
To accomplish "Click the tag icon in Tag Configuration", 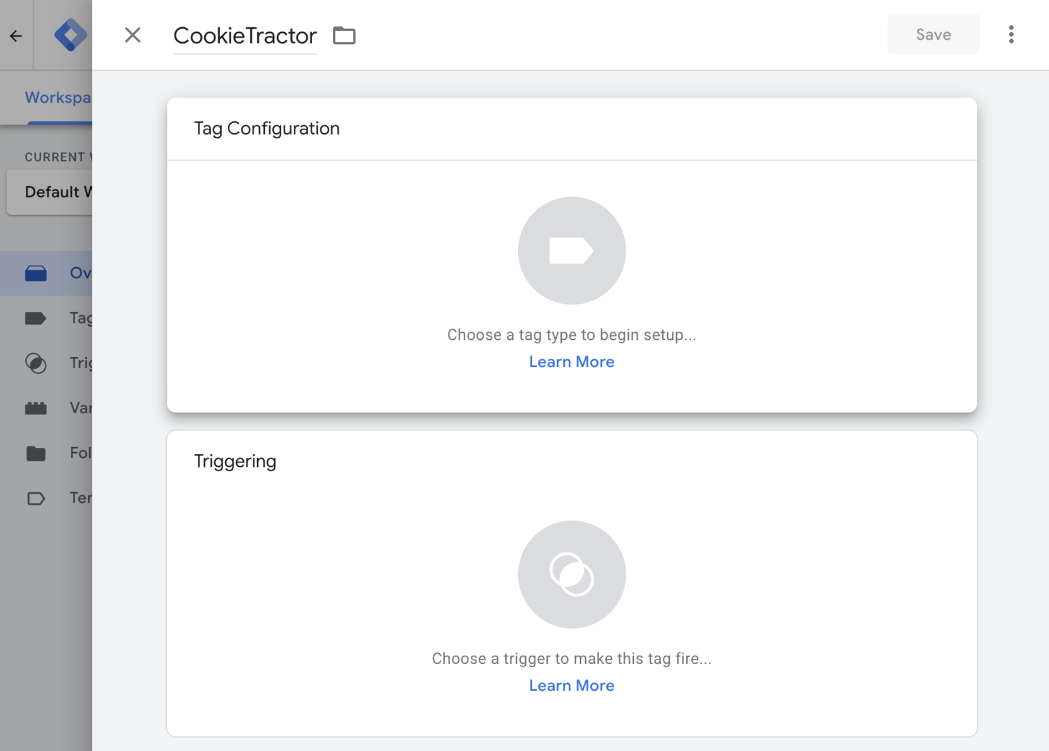I will 571,251.
